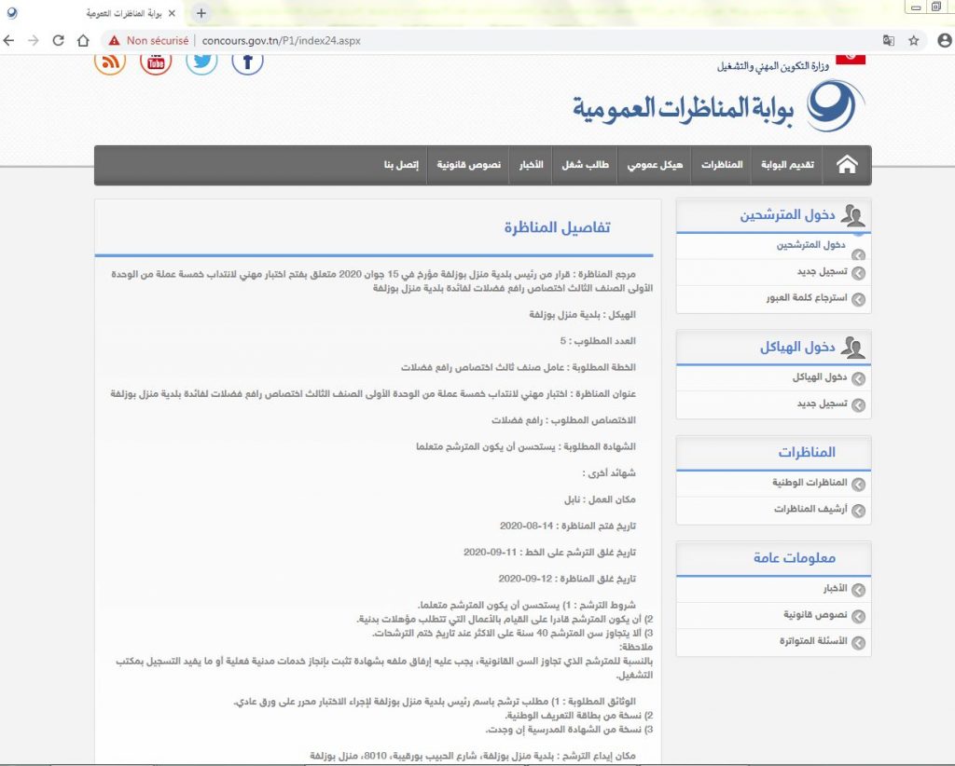Open نصوص قانونية menu in navigation bar

pos(468,165)
